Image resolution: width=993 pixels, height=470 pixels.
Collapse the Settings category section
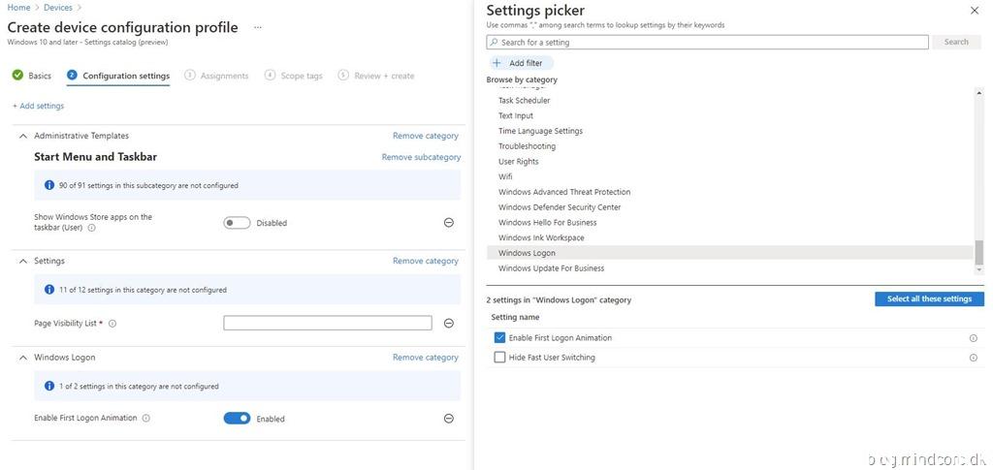click(x=23, y=262)
